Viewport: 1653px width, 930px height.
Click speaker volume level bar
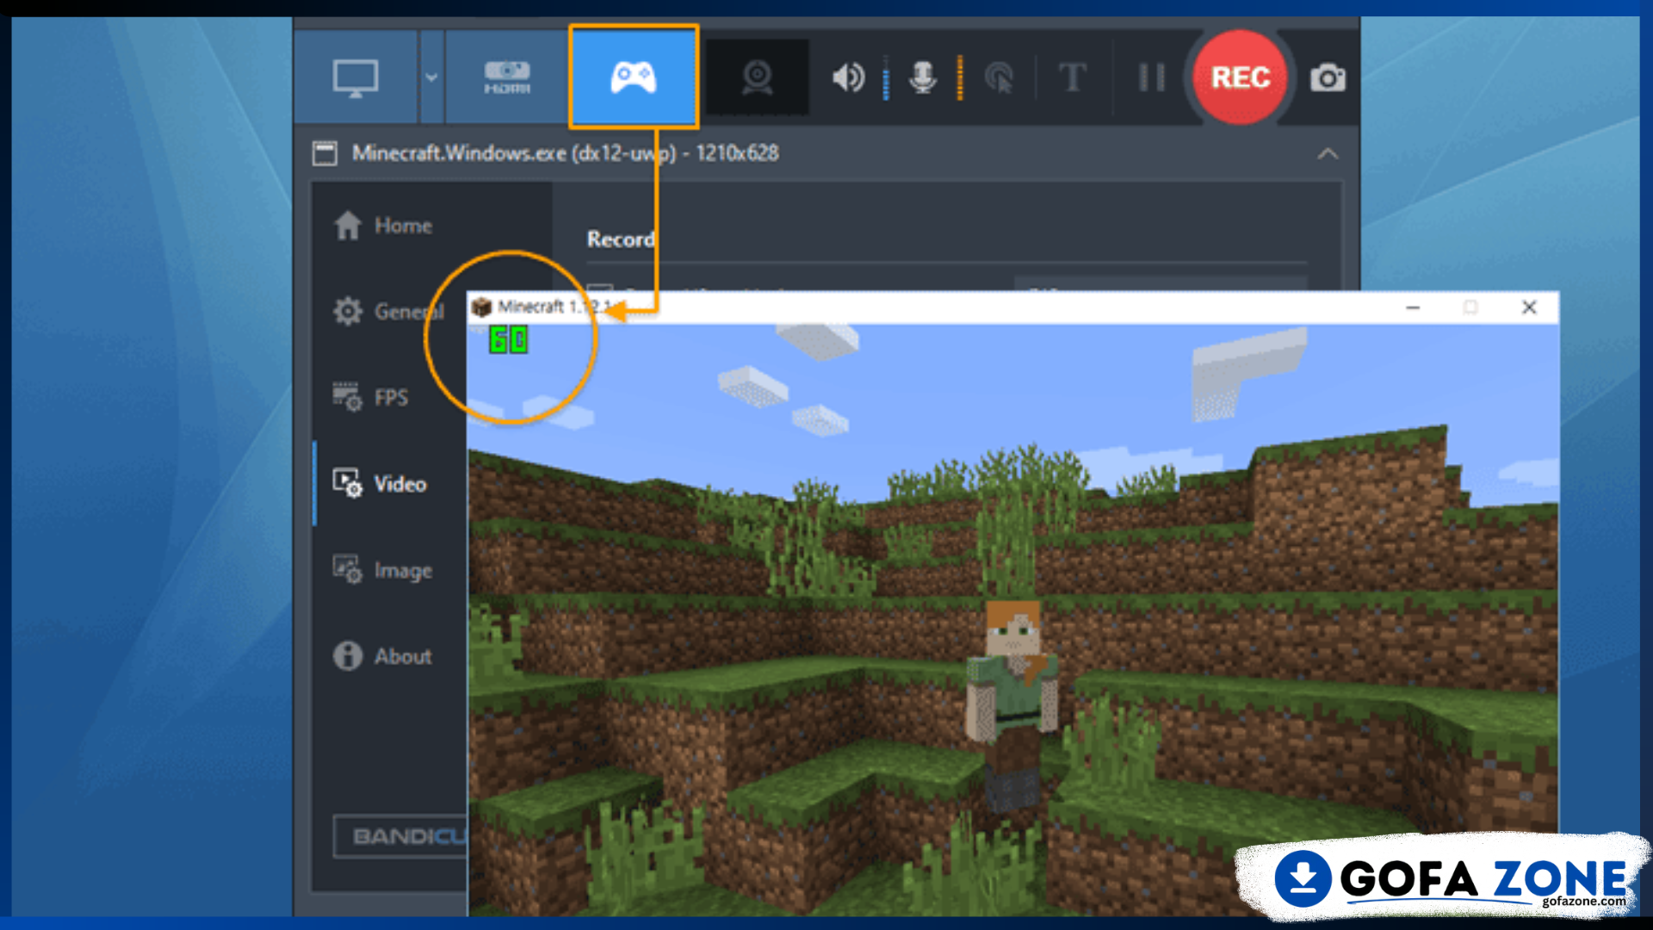pyautogui.click(x=886, y=77)
